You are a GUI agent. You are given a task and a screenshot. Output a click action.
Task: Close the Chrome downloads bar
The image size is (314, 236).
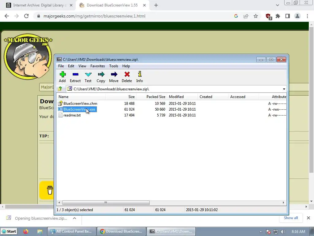point(308,218)
